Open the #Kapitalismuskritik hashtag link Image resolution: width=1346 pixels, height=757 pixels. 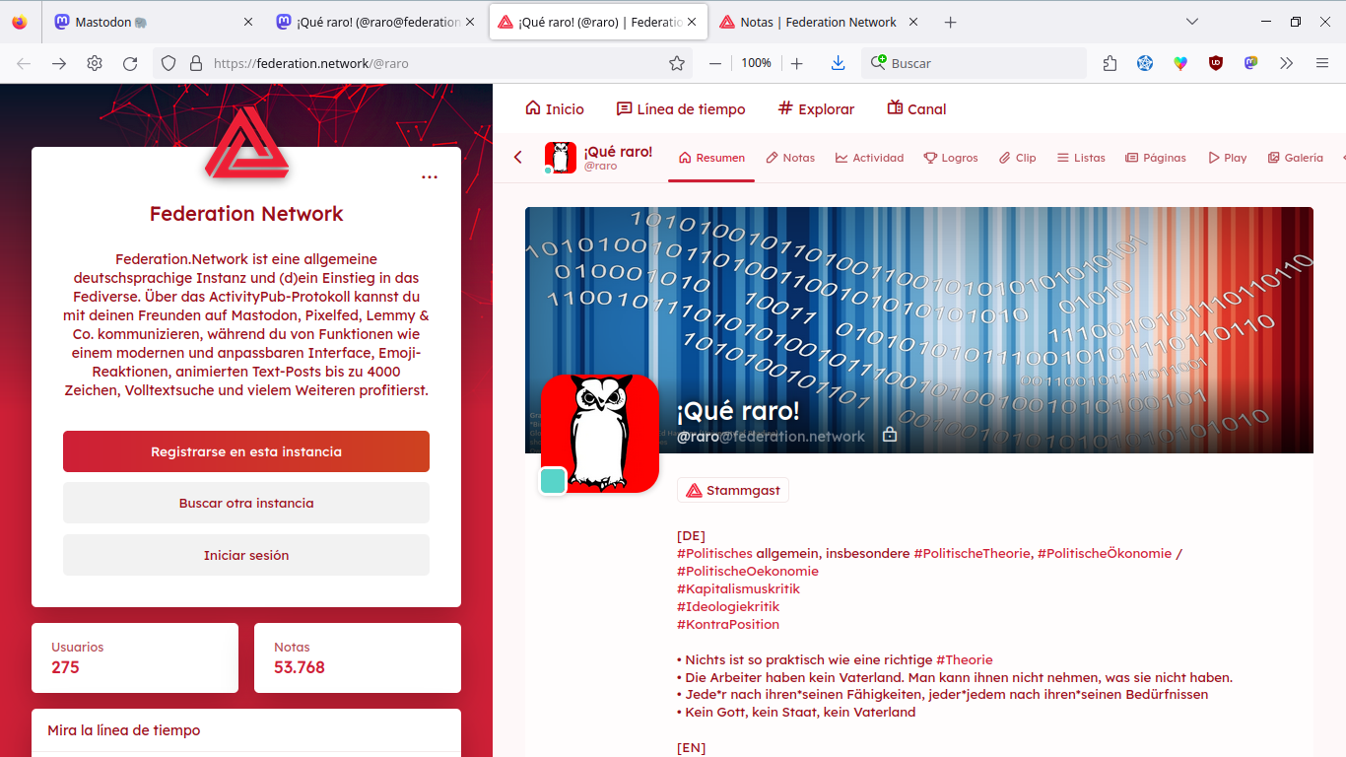coord(738,588)
